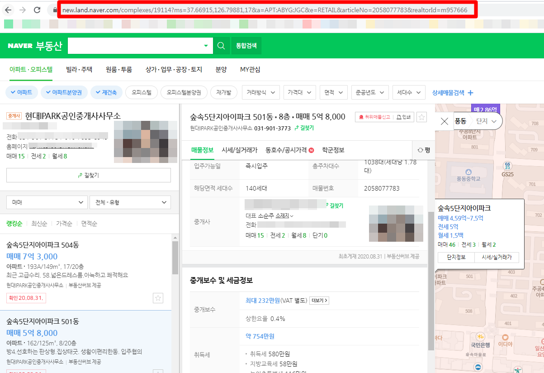Click the 약 754만원 link
544x373 pixels.
[x=260, y=336]
